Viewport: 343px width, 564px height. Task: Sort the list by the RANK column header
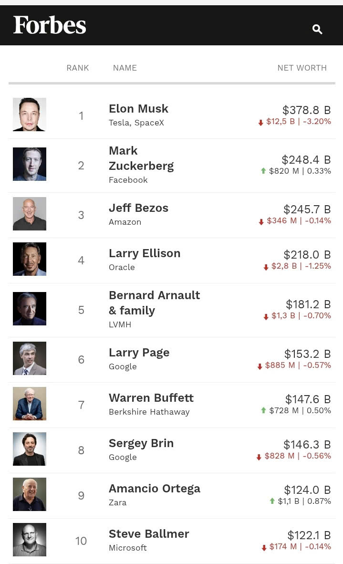[x=77, y=68]
